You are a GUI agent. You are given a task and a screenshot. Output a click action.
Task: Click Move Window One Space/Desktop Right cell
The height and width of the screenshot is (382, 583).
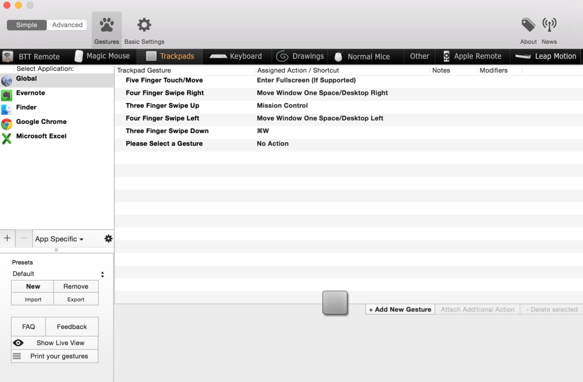(x=322, y=93)
